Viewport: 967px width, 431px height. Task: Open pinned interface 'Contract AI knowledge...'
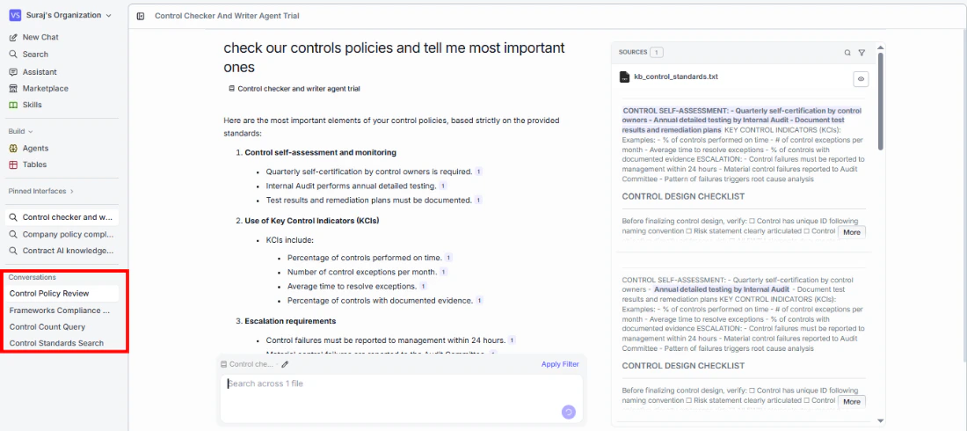tap(62, 251)
